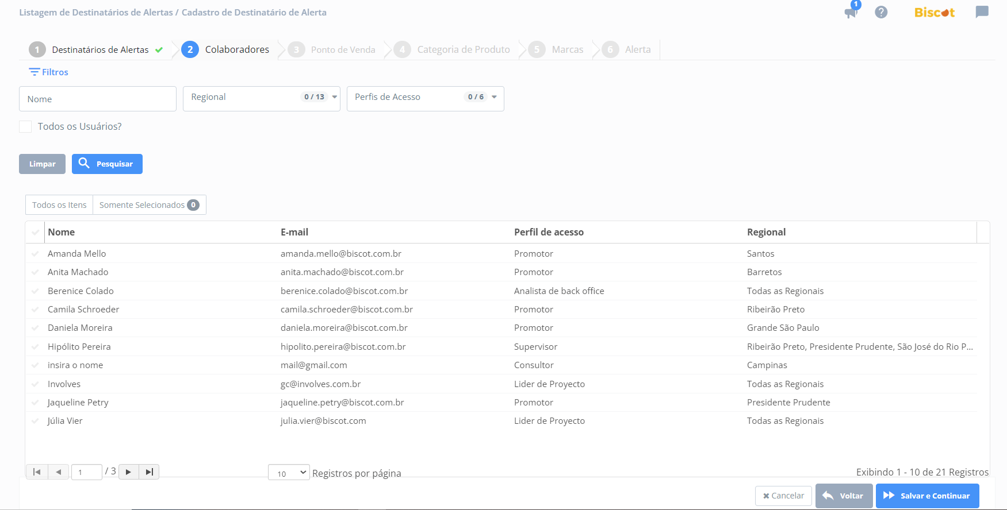Viewport: 1007px width, 510px height.
Task: Click Supervisor profile cell
Action: pos(535,346)
